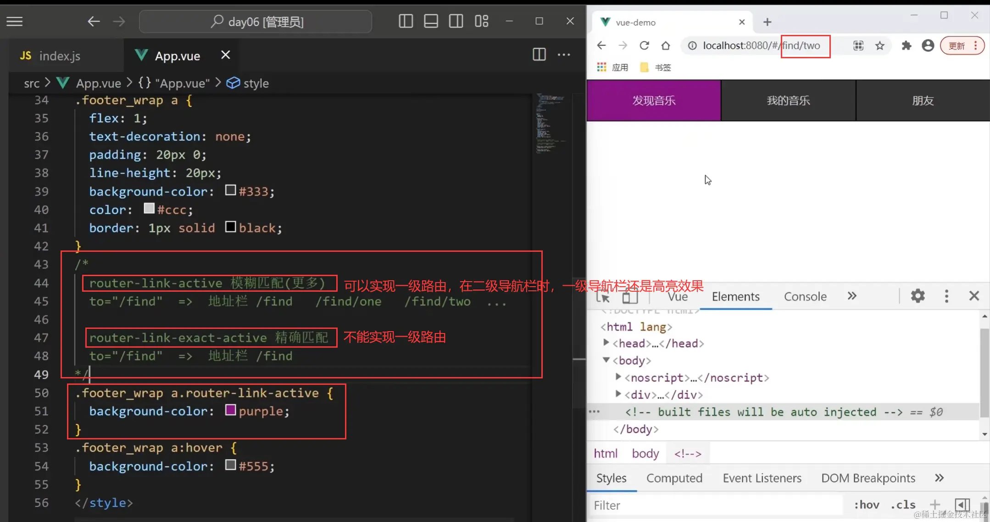Toggle the bottom panel layout icon
990x522 pixels.
(x=431, y=21)
